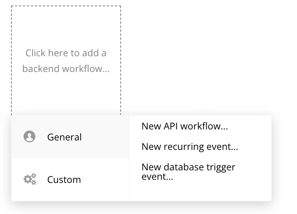Create a new API workflow
This screenshot has height=214, width=297.
click(x=185, y=126)
